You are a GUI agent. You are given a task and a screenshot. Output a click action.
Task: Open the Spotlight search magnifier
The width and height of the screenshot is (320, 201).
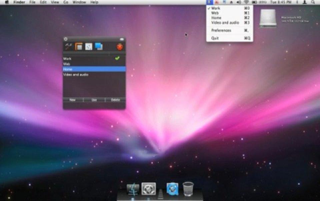(313, 2)
